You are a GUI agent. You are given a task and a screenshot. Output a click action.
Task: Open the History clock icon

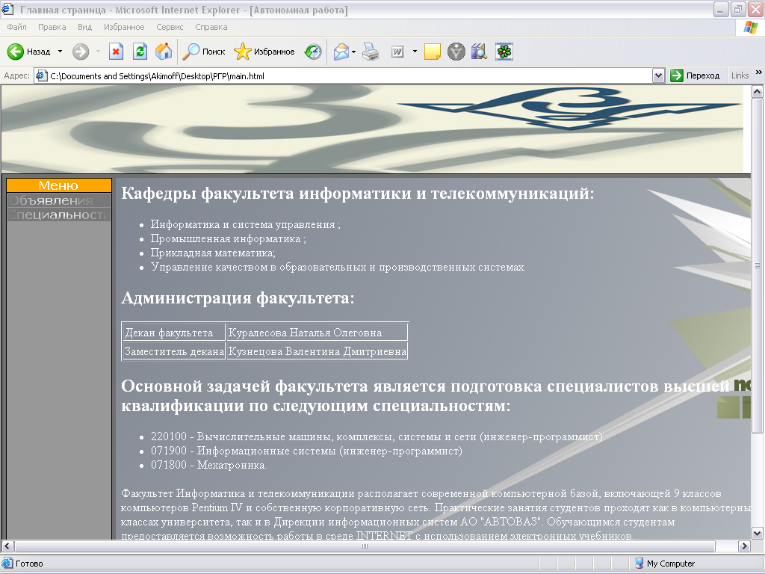point(313,52)
